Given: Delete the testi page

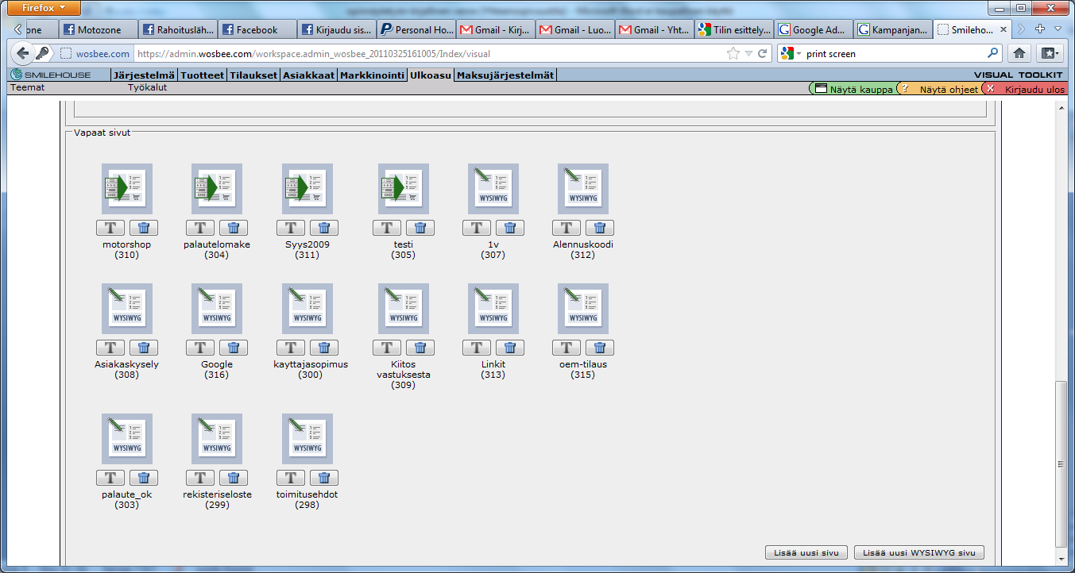Looking at the screenshot, I should click(420, 229).
